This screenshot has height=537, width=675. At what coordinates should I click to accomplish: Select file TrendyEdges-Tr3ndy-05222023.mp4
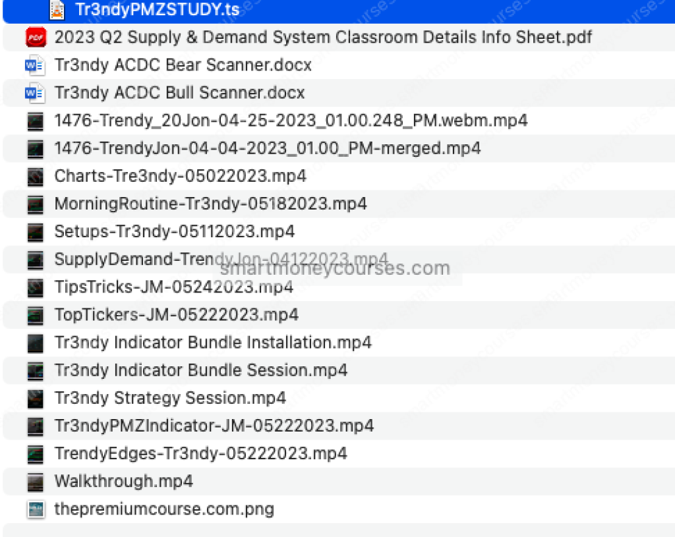pos(201,453)
